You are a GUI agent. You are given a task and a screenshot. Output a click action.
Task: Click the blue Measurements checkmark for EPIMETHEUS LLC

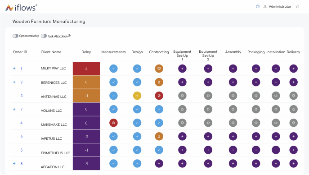click(x=113, y=150)
